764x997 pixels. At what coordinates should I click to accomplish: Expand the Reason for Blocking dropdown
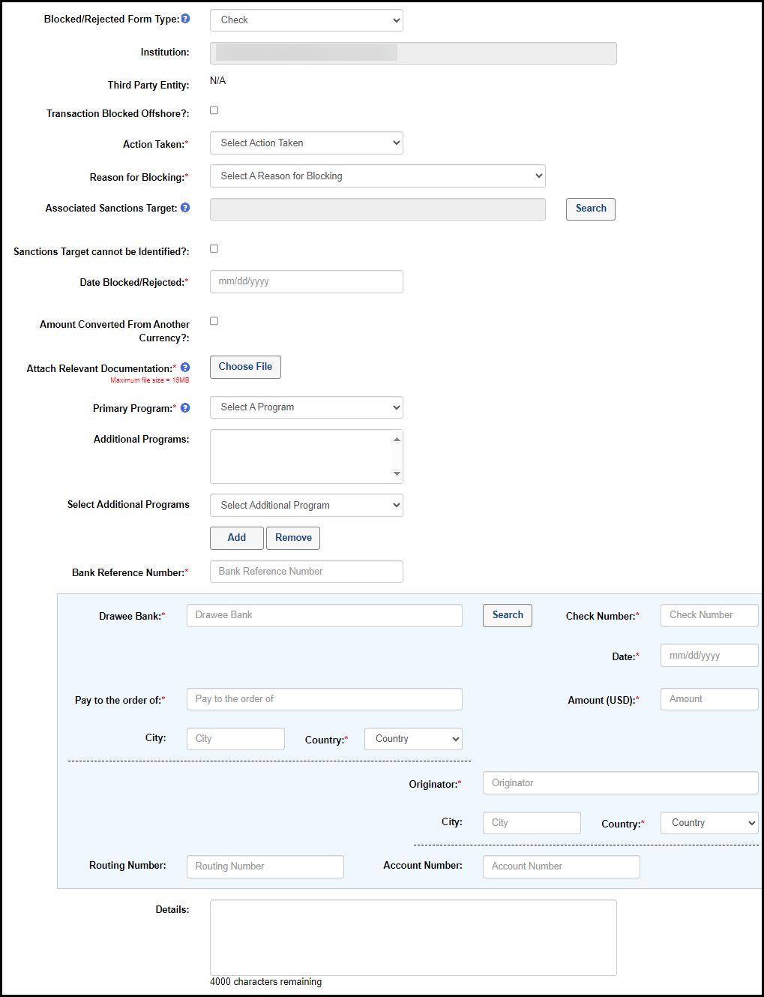377,176
